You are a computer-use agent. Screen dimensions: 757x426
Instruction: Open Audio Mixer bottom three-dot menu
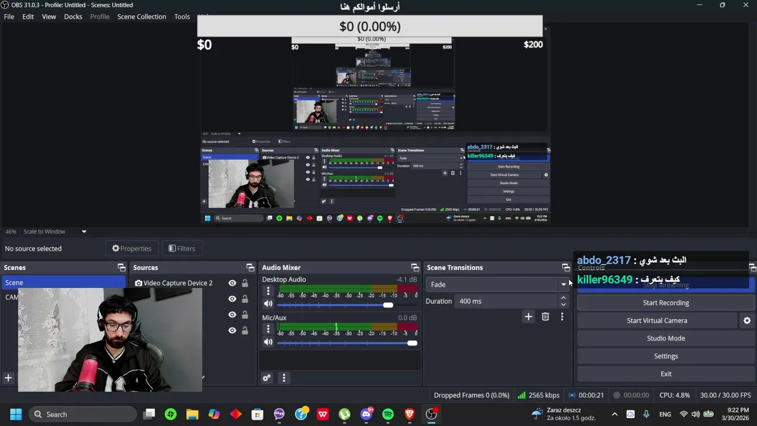pos(284,378)
